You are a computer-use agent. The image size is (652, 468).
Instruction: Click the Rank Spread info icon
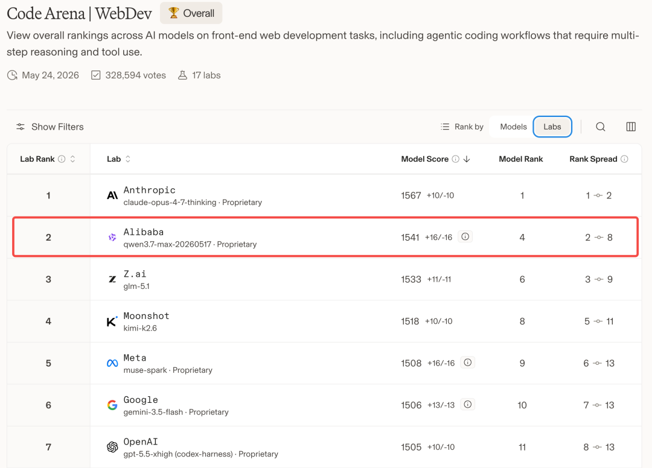pos(624,159)
